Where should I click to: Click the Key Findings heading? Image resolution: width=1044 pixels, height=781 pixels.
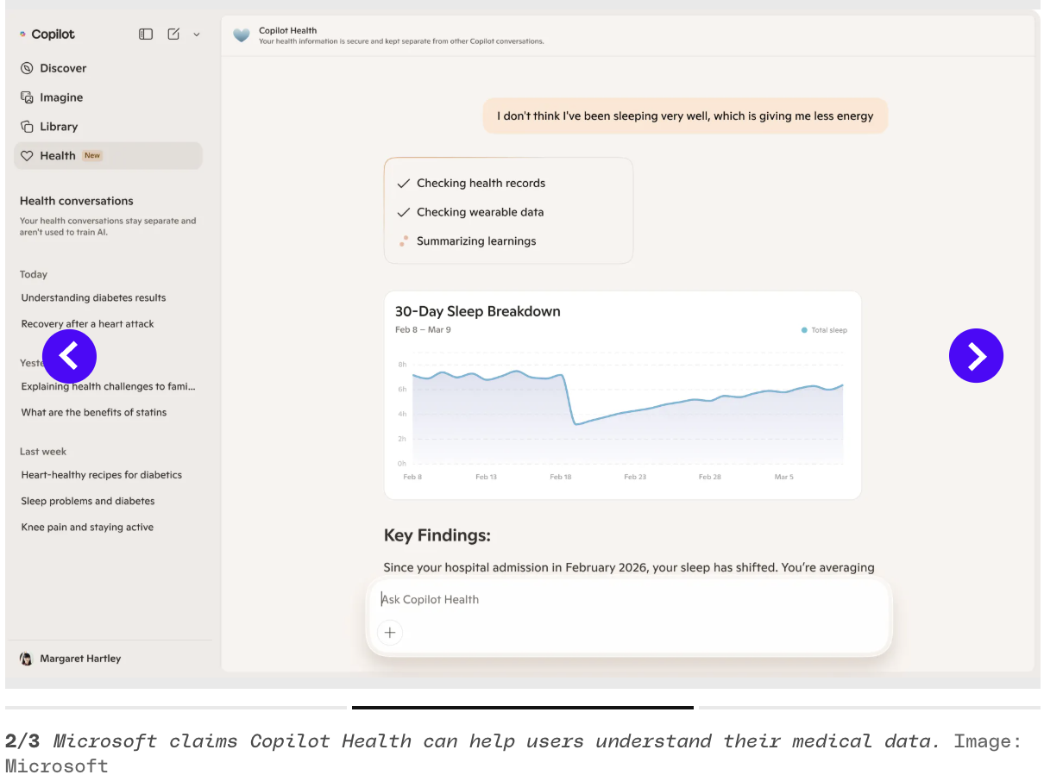[437, 535]
